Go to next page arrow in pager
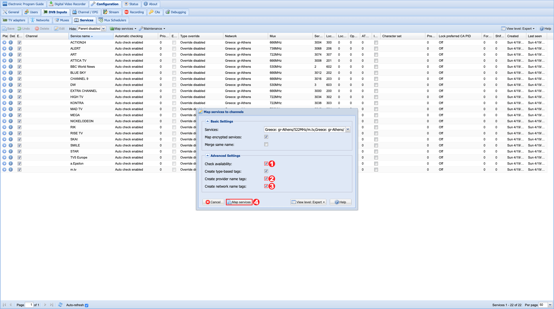This screenshot has width=554, height=309. coord(45,305)
